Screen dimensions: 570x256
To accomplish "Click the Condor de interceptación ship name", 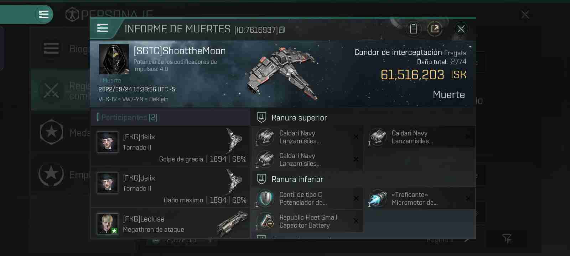I will [x=398, y=52].
